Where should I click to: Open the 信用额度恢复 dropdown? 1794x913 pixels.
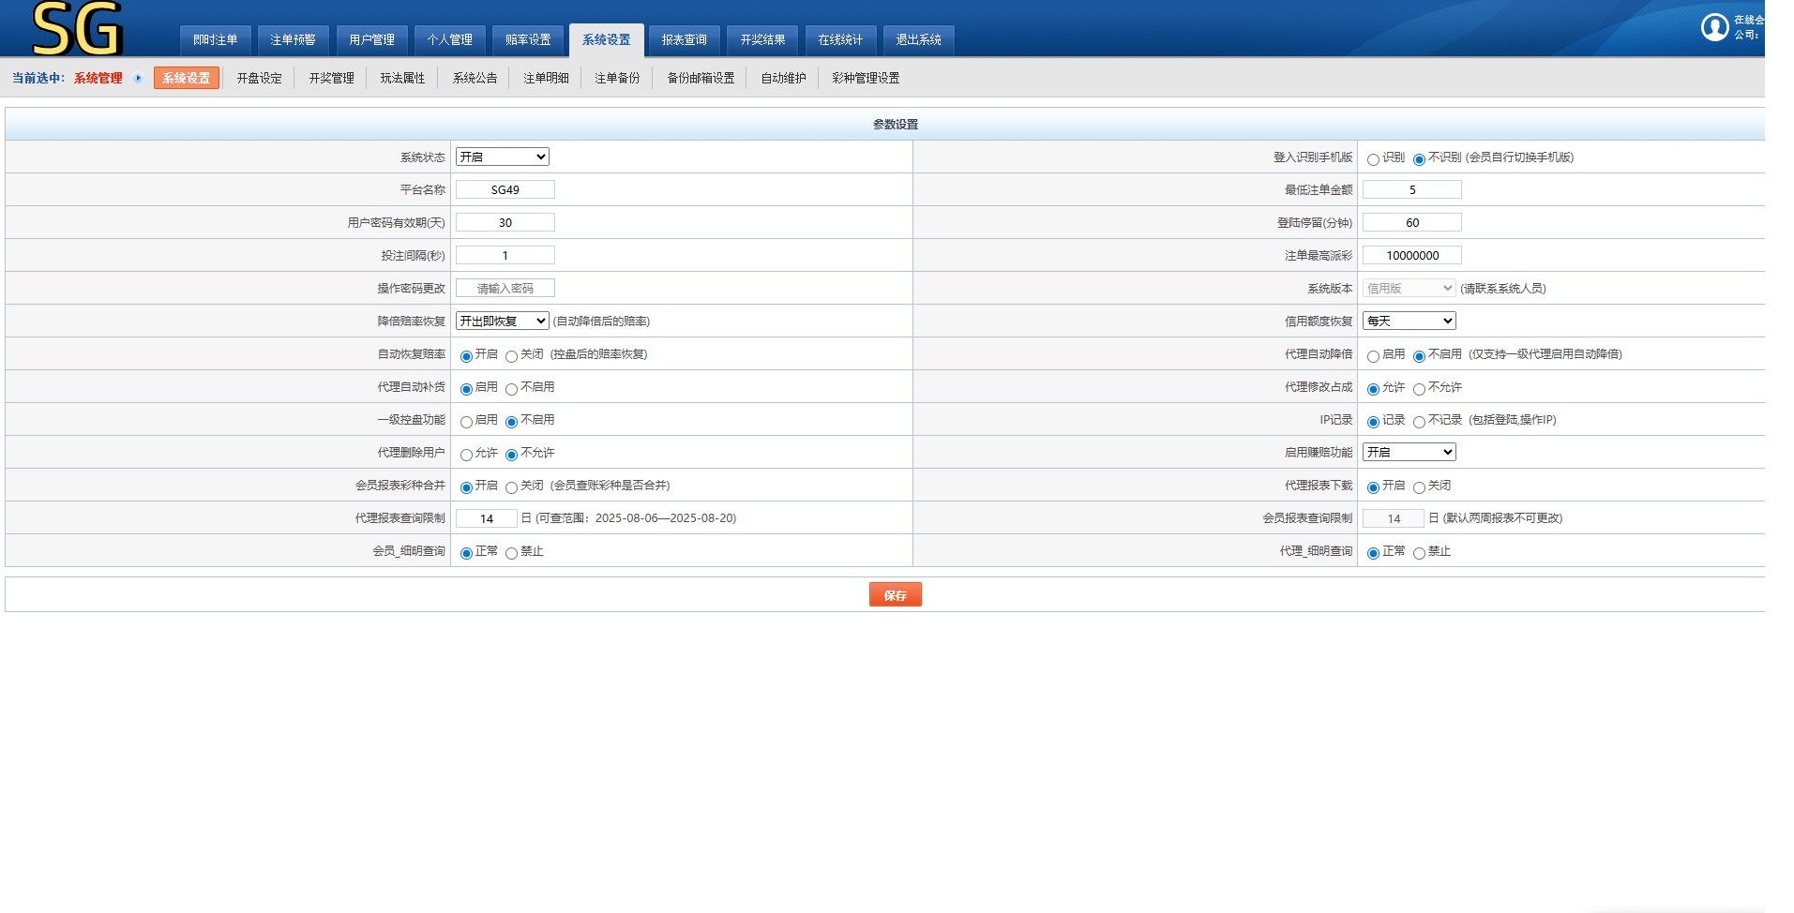[1409, 321]
